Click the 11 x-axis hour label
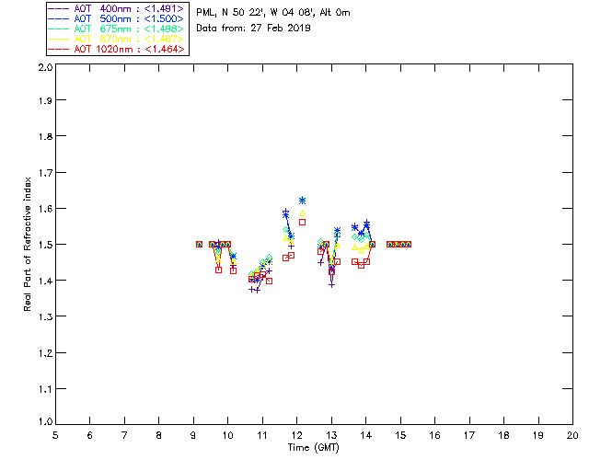589x471 pixels. (262, 435)
